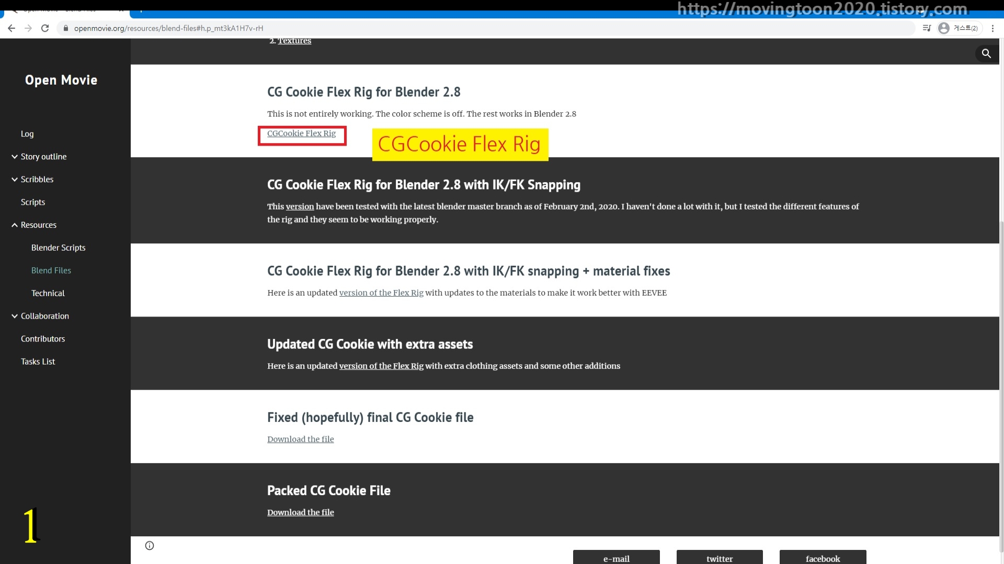The width and height of the screenshot is (1004, 564).
Task: Open Chrome three-dot menu
Action: 992,28
